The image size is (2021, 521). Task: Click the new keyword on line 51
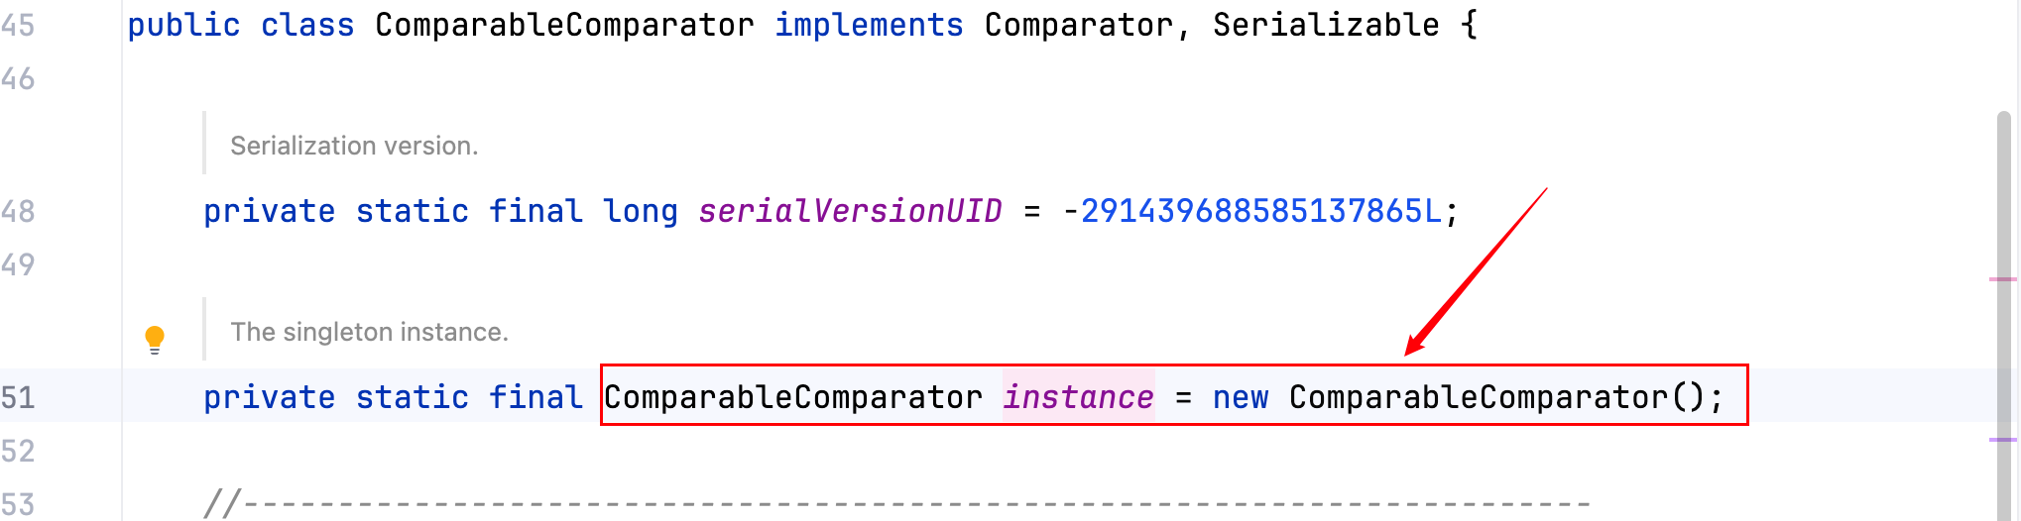(x=1240, y=397)
